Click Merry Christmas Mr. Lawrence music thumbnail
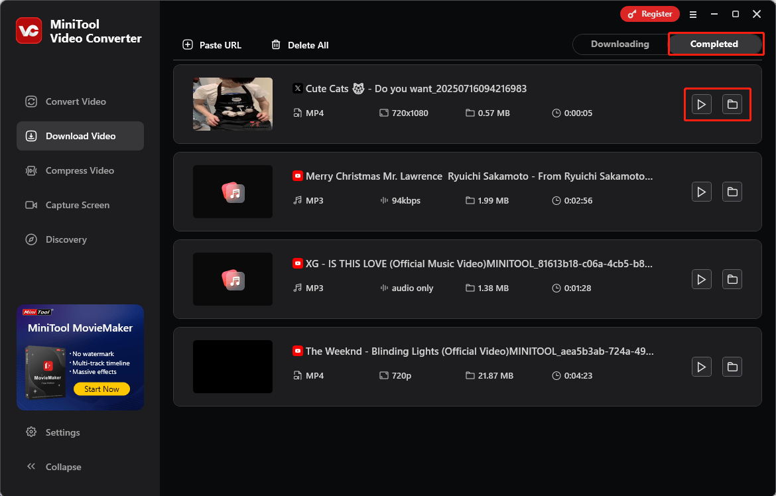 (x=233, y=192)
